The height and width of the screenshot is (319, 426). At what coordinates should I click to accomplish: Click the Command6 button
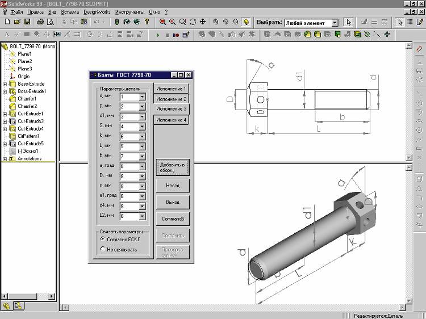pyautogui.click(x=173, y=219)
